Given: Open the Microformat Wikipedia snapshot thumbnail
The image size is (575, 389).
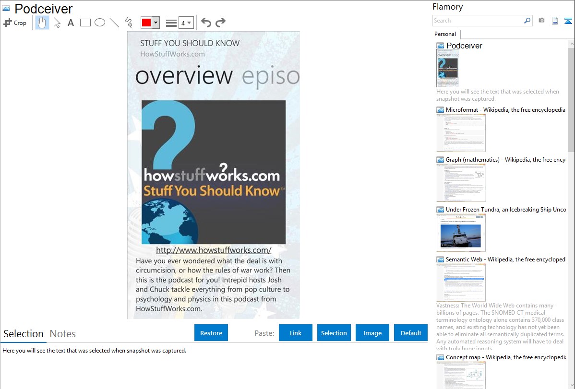Looking at the screenshot, I should click(461, 133).
